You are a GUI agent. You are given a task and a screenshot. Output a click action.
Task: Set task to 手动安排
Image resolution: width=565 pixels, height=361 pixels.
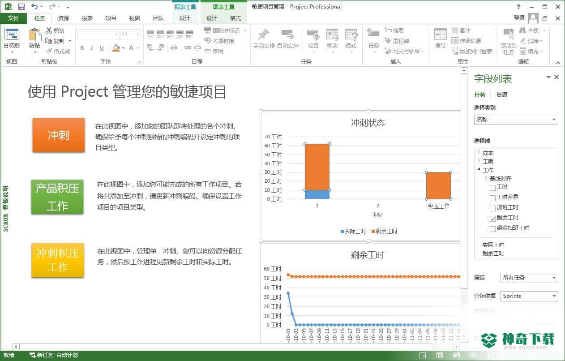pos(264,39)
